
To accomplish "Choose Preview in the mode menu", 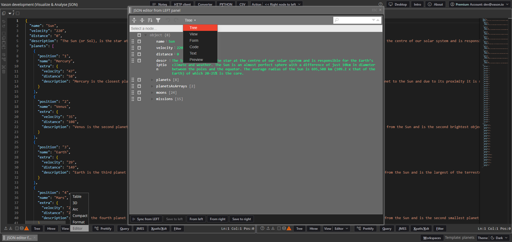I will 196,60.
